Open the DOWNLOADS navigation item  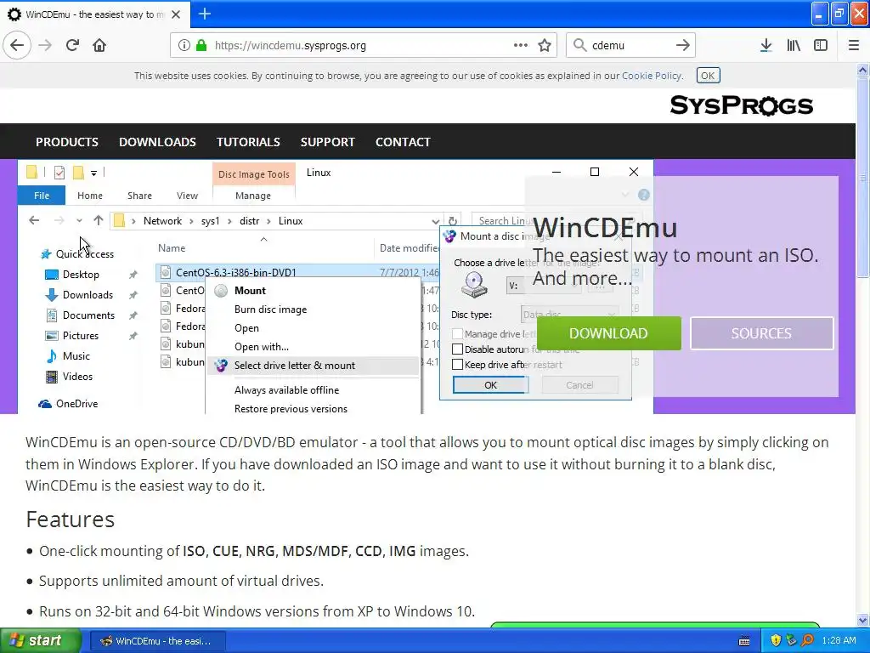pyautogui.click(x=157, y=142)
